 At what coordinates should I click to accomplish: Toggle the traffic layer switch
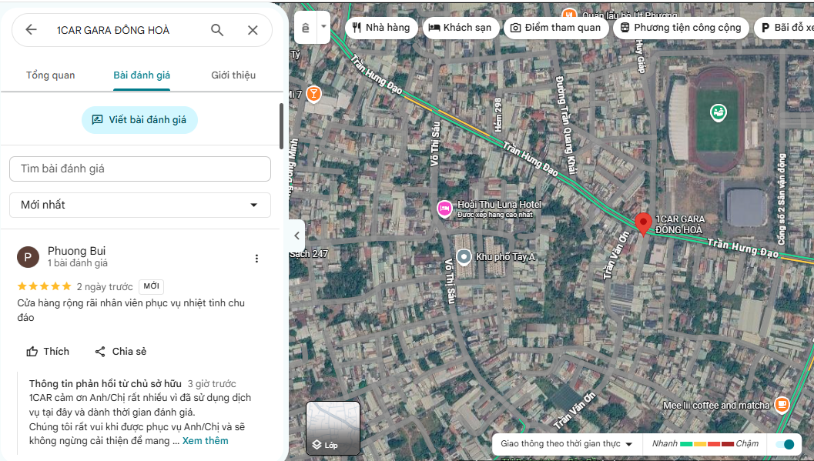pyautogui.click(x=785, y=444)
